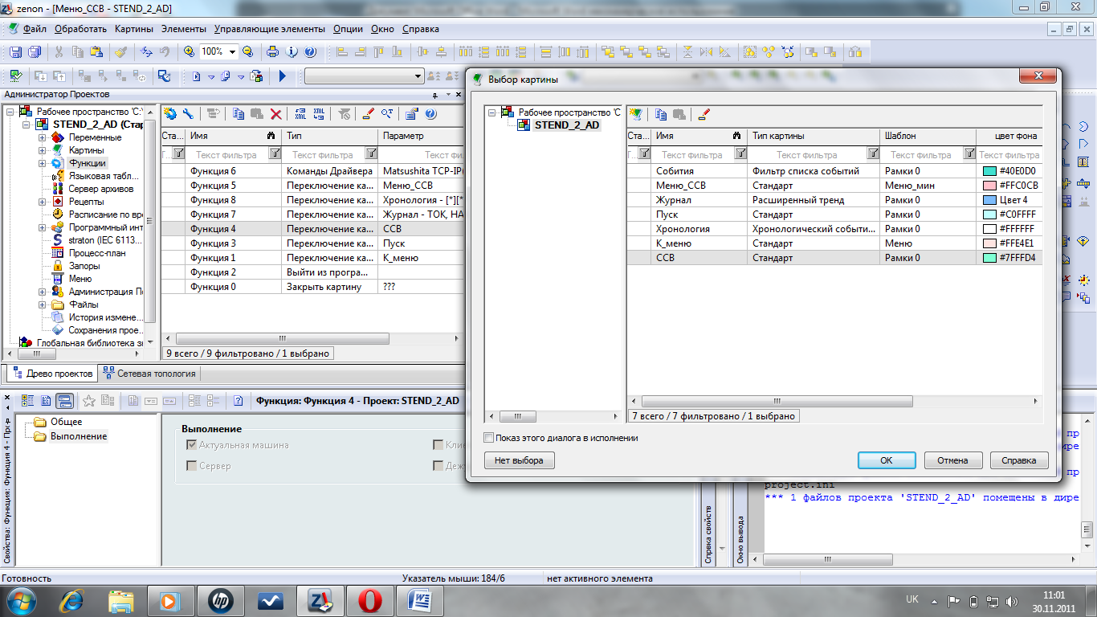Switch to the 'Сетевая топология' tab
Image resolution: width=1097 pixels, height=617 pixels.
(149, 374)
